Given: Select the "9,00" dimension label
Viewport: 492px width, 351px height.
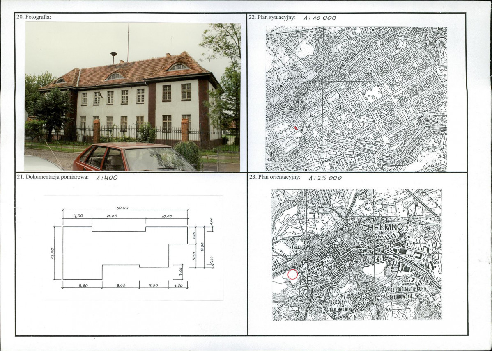Looking at the screenshot, I should point(121,285).
